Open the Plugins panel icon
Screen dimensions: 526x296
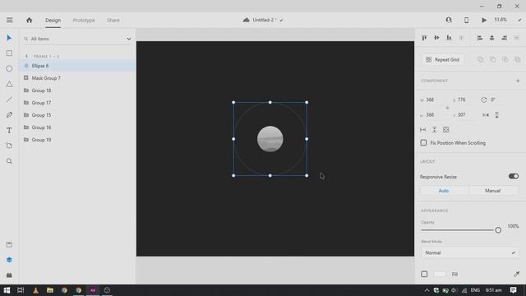9,275
